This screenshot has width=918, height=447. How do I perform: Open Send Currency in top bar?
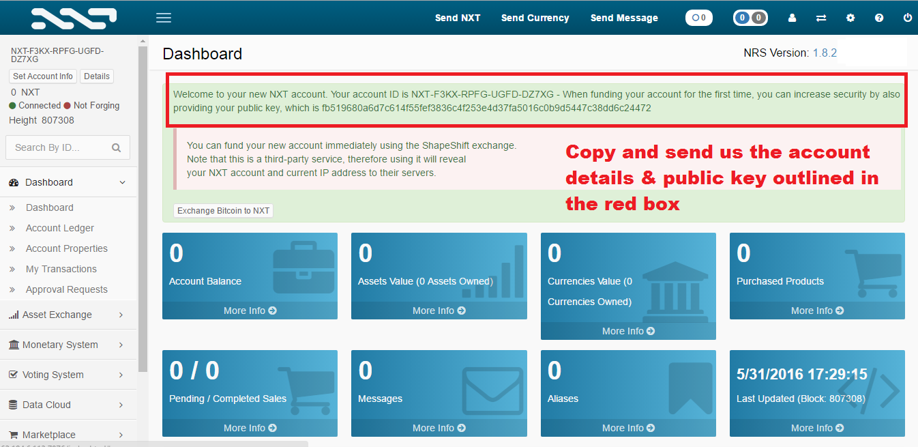pyautogui.click(x=535, y=18)
